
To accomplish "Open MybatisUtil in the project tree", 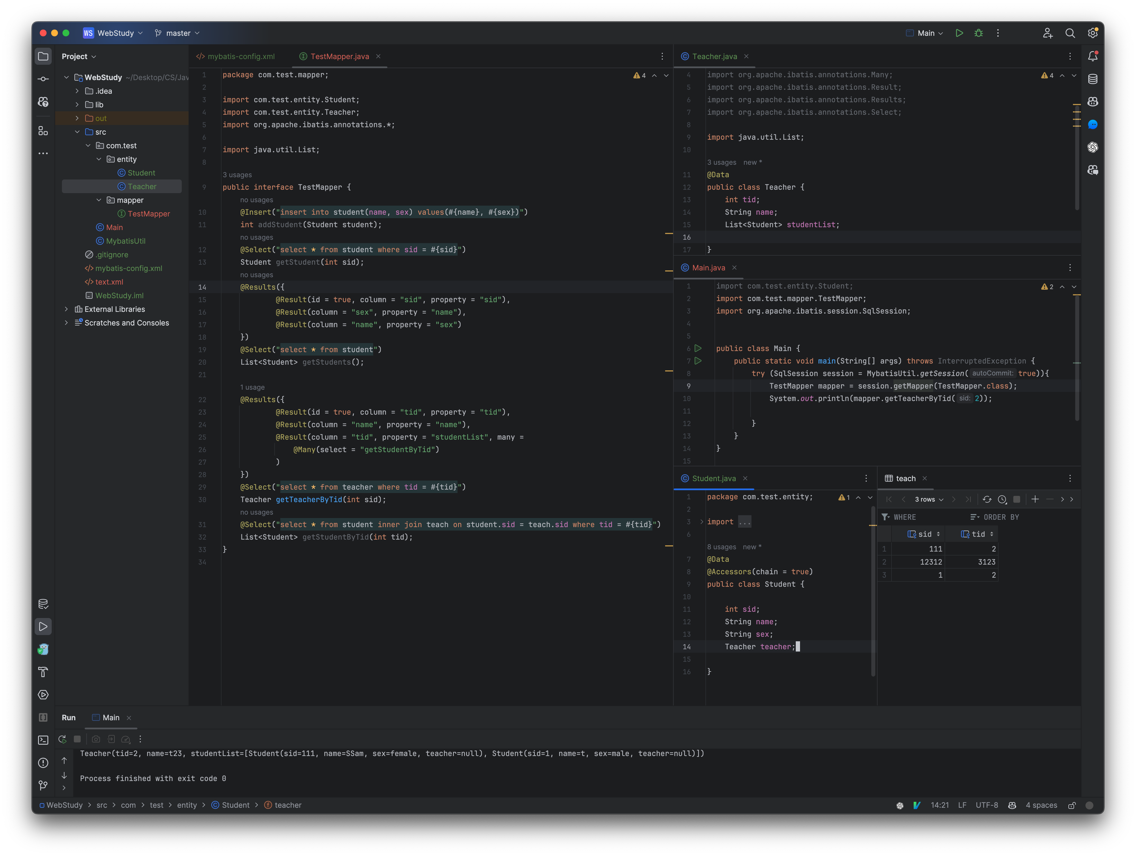I will click(x=125, y=241).
